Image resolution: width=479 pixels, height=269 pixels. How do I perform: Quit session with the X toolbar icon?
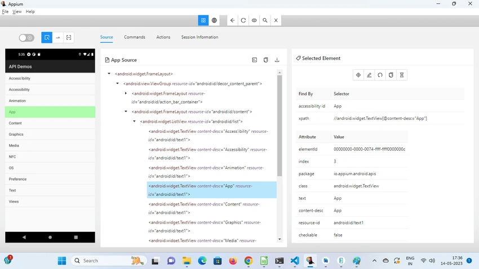[x=276, y=20]
